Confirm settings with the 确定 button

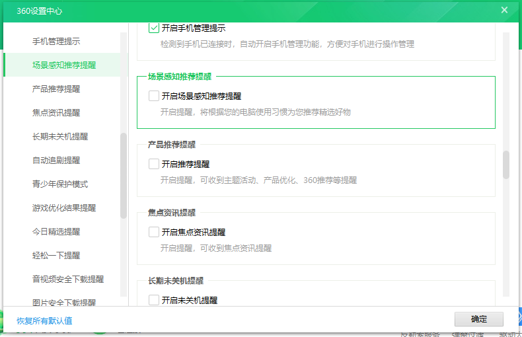(x=479, y=319)
